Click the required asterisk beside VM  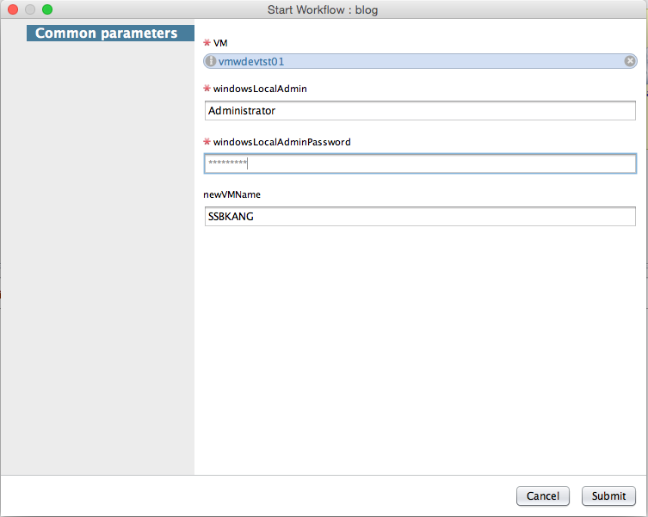(207, 43)
